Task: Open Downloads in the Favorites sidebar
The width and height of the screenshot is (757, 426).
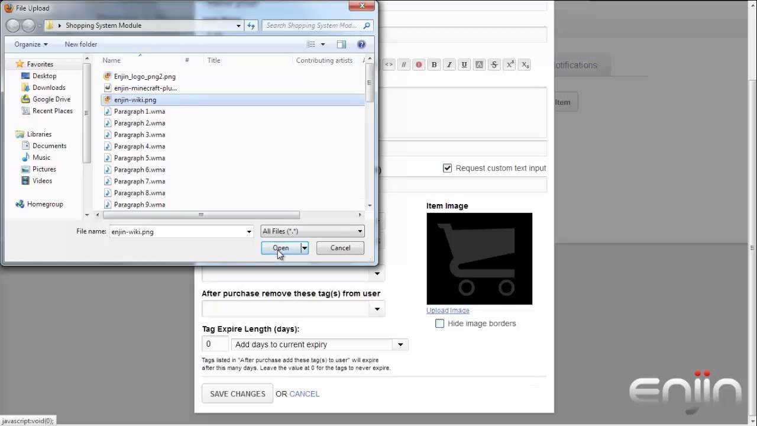Action: click(48, 88)
